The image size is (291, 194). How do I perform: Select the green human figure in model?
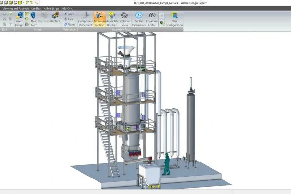pos(167,164)
